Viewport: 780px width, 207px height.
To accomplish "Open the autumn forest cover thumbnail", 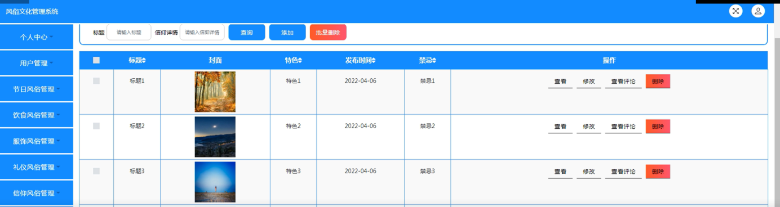I will tap(215, 92).
